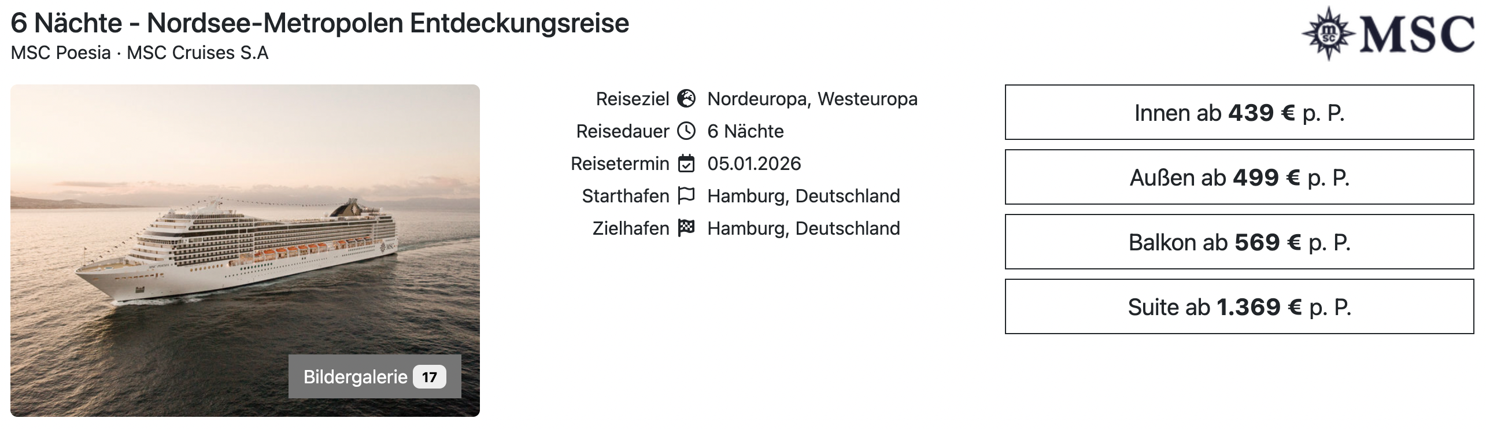Click the flag icon beside Starthafen
This screenshot has height=429, width=1486.
coord(686,196)
